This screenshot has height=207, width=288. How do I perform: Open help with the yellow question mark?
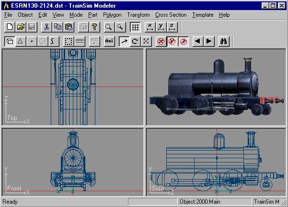(94, 27)
